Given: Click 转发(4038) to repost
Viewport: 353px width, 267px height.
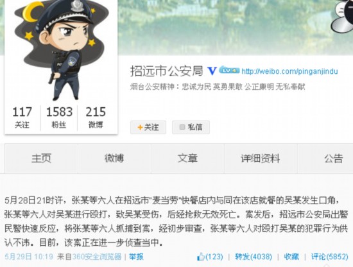Looking at the screenshot, I should tap(254, 257).
